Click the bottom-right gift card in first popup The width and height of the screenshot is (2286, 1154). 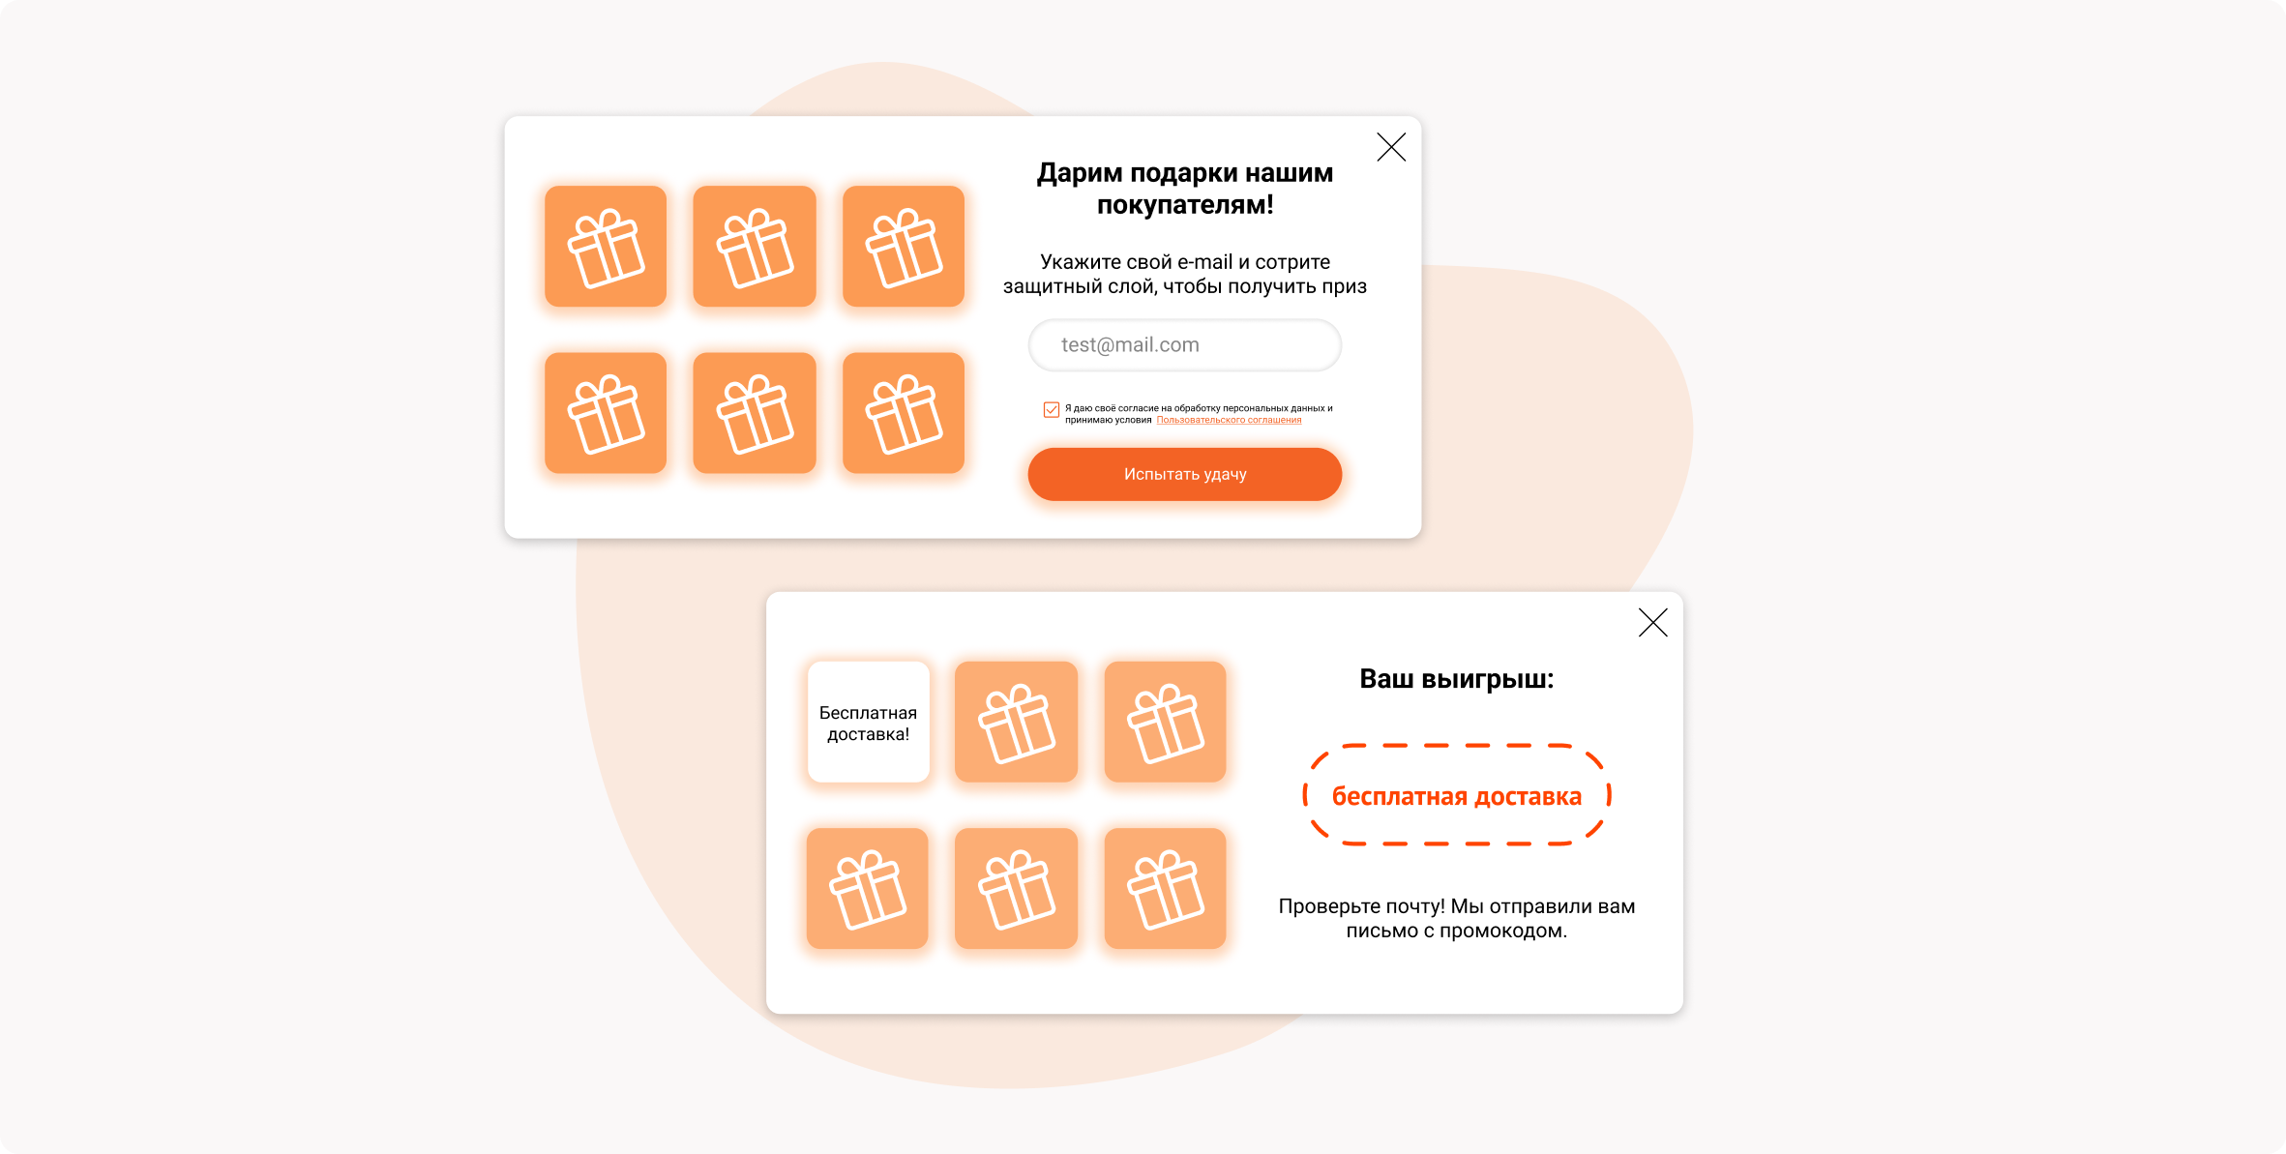point(904,413)
